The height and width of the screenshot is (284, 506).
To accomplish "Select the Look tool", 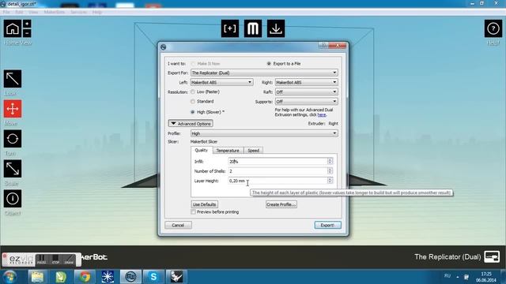I will pyautogui.click(x=13, y=79).
